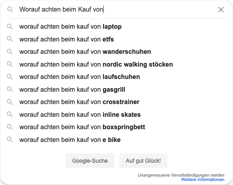Select the 'nordic walking stöcken' suggestion
The image size is (233, 185).
[x=115, y=64]
